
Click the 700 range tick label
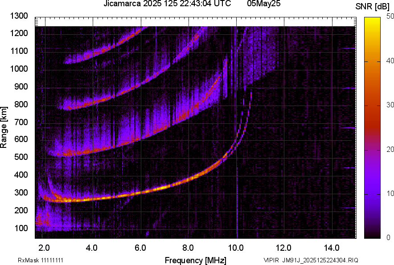coord(21,122)
